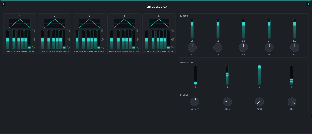Viewport: 312px width, 134px height.
Task: Select square wave icon for oscillator 1
Action: click(x=33, y=31)
